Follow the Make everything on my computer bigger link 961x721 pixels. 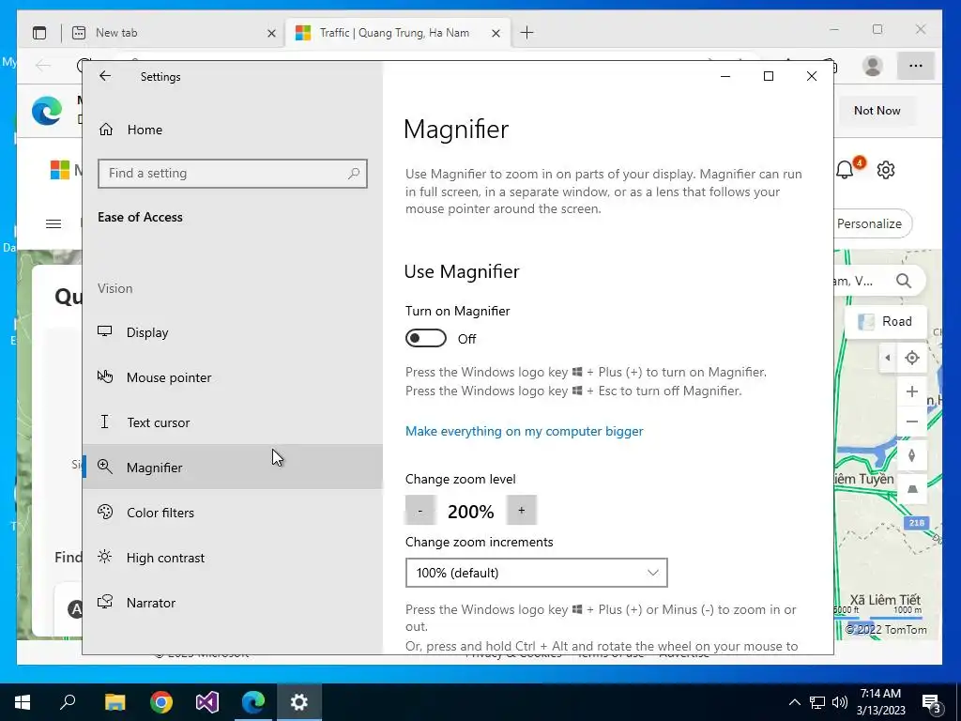(x=524, y=431)
